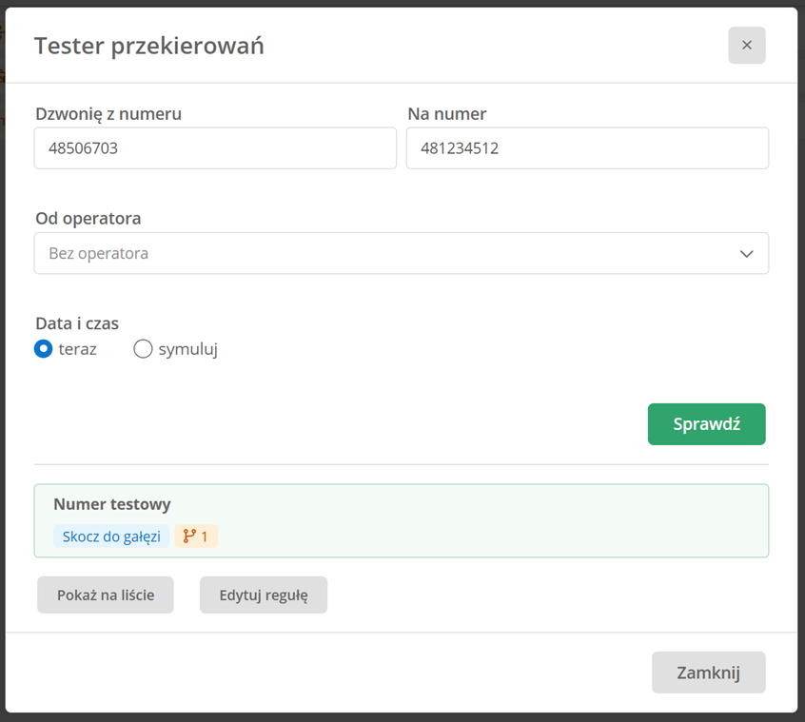Click 'Bez operatora' placeholder text

[99, 253]
